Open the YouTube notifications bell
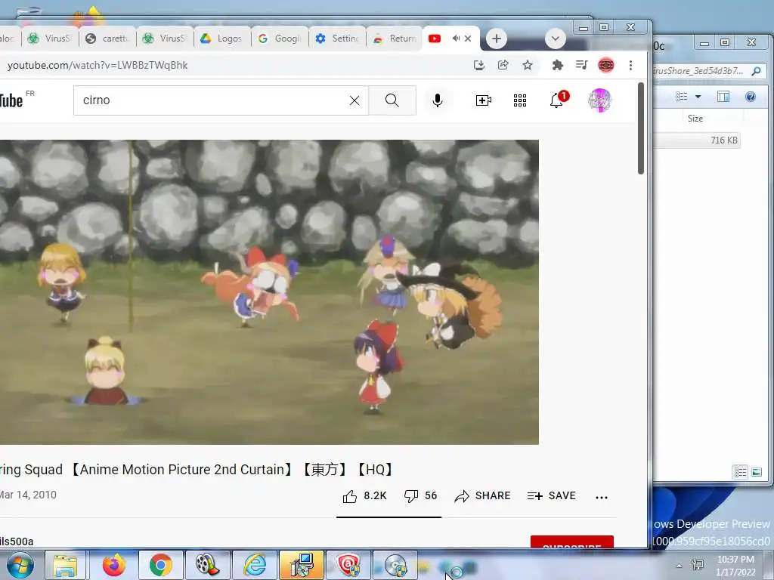The width and height of the screenshot is (774, 580). (x=558, y=99)
